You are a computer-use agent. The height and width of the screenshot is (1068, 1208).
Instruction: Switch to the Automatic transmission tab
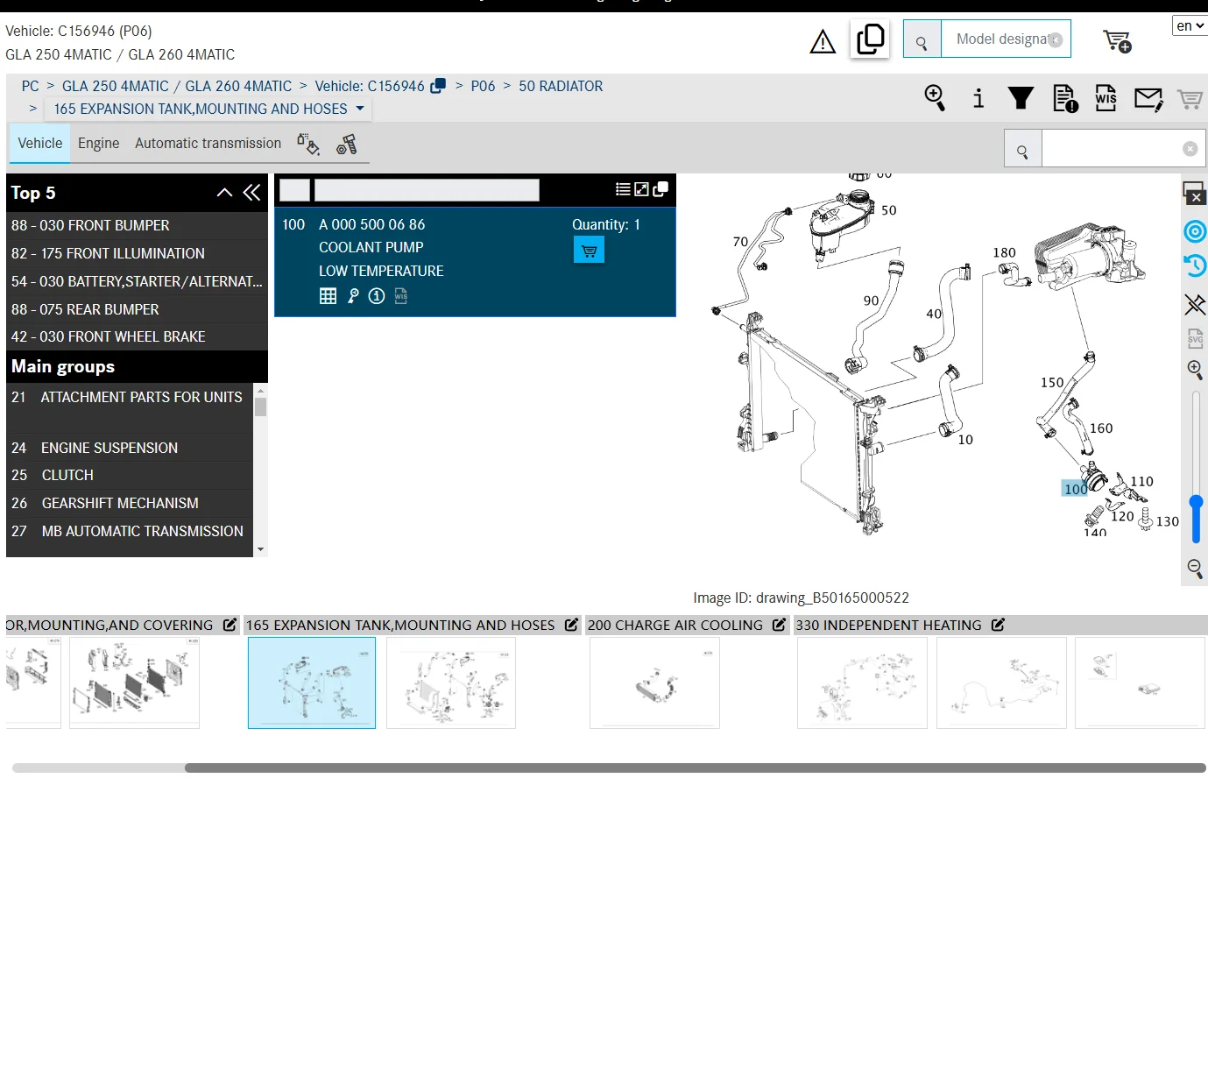click(x=208, y=144)
